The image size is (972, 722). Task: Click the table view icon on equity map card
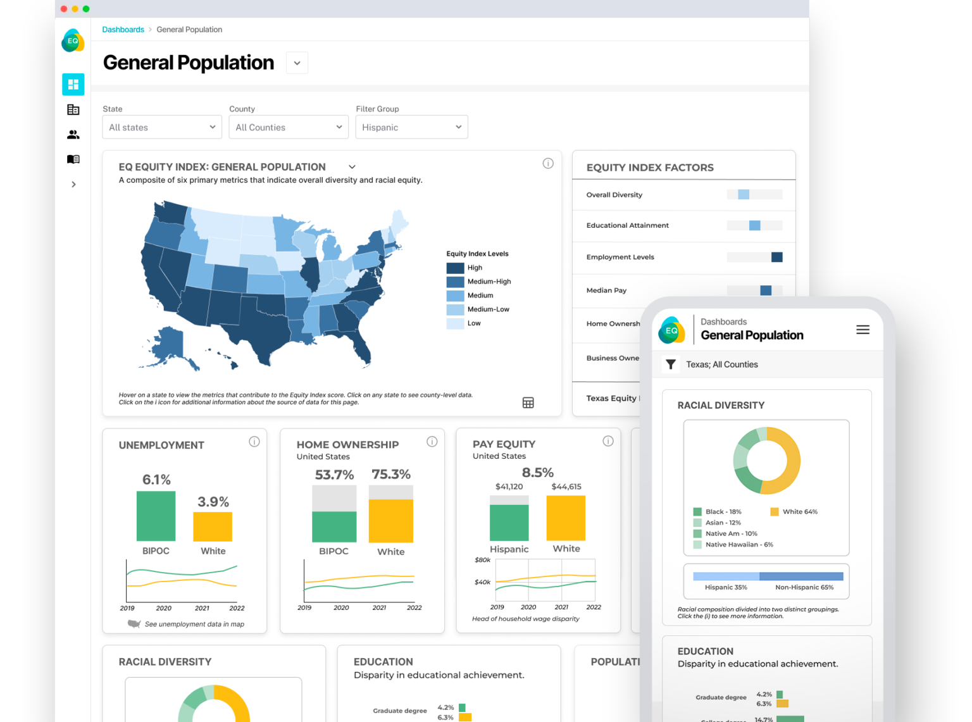(x=528, y=402)
